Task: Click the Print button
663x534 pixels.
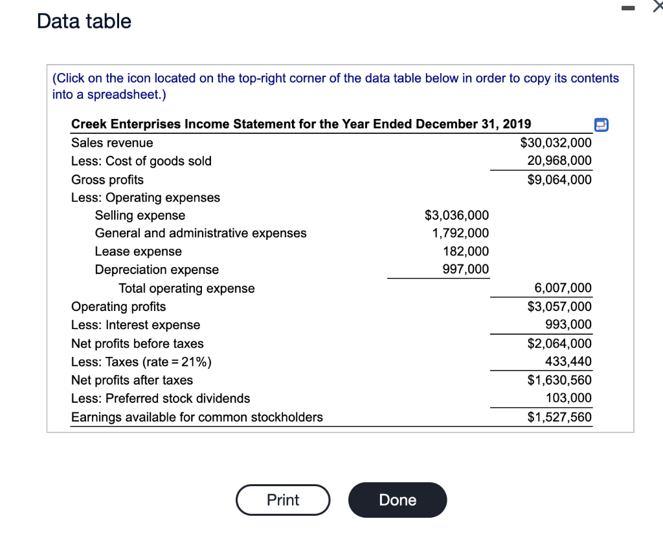Action: click(283, 500)
